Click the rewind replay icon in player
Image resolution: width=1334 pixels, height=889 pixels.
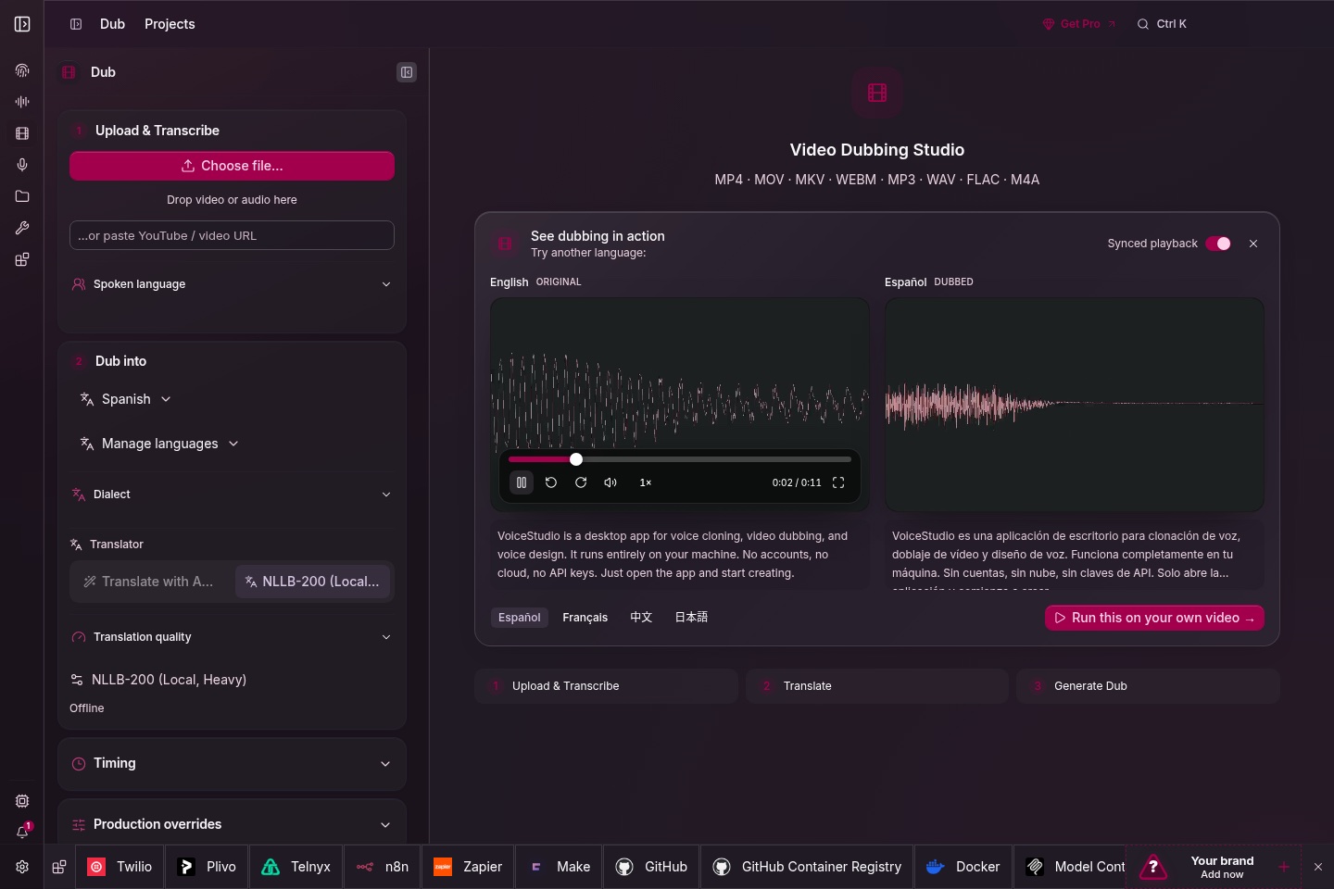click(551, 482)
